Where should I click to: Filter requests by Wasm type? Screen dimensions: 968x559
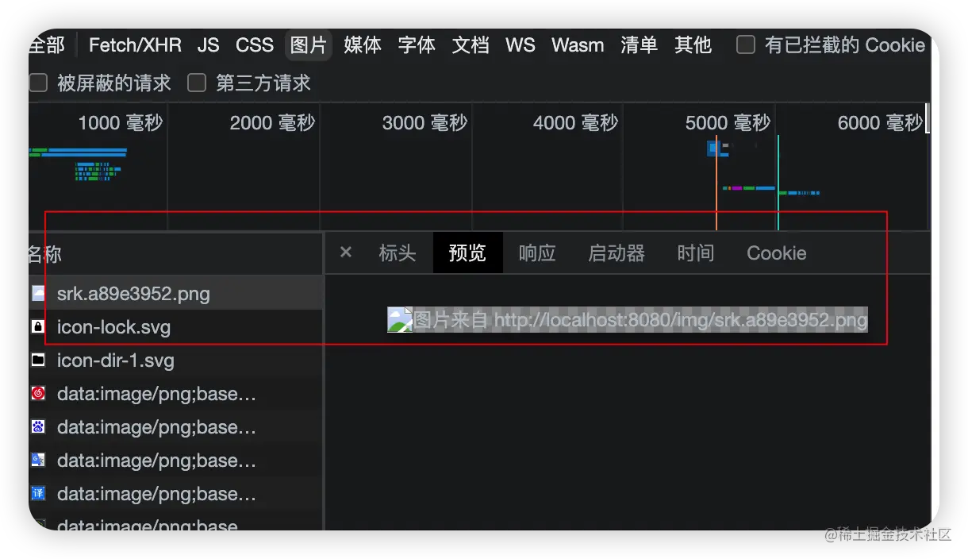[x=578, y=45]
